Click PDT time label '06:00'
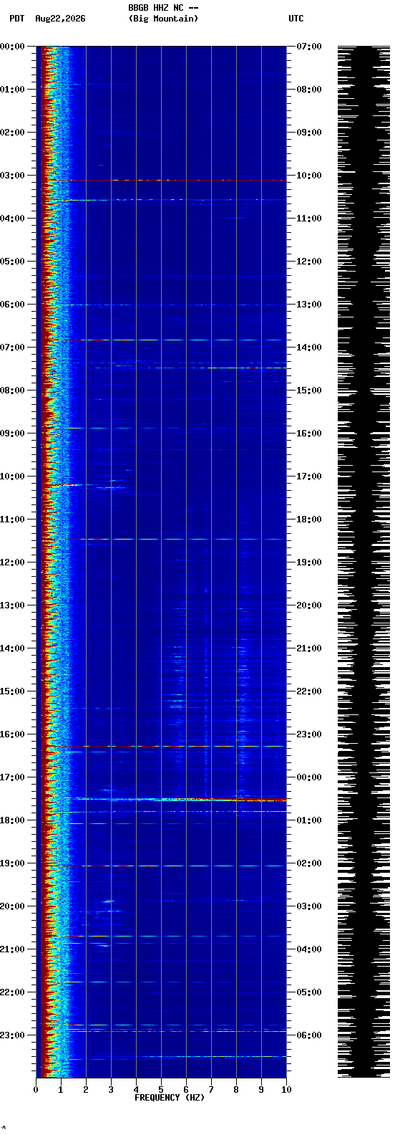 click(x=12, y=305)
